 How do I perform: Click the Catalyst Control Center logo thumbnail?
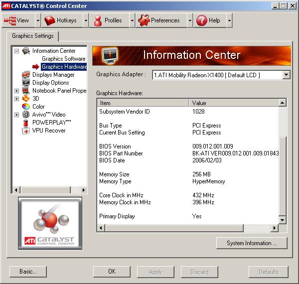(50, 223)
